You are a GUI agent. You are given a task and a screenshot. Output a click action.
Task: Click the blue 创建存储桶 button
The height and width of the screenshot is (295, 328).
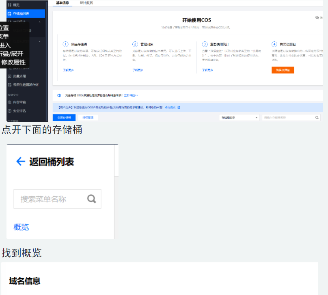click(64, 118)
